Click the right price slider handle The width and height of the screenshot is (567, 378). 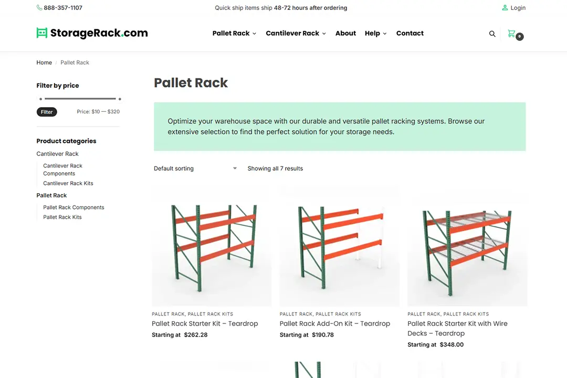click(120, 99)
